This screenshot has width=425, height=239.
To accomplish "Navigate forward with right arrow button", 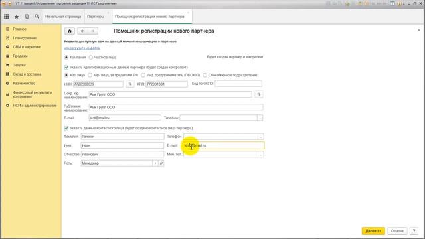I will pyautogui.click(x=92, y=31).
